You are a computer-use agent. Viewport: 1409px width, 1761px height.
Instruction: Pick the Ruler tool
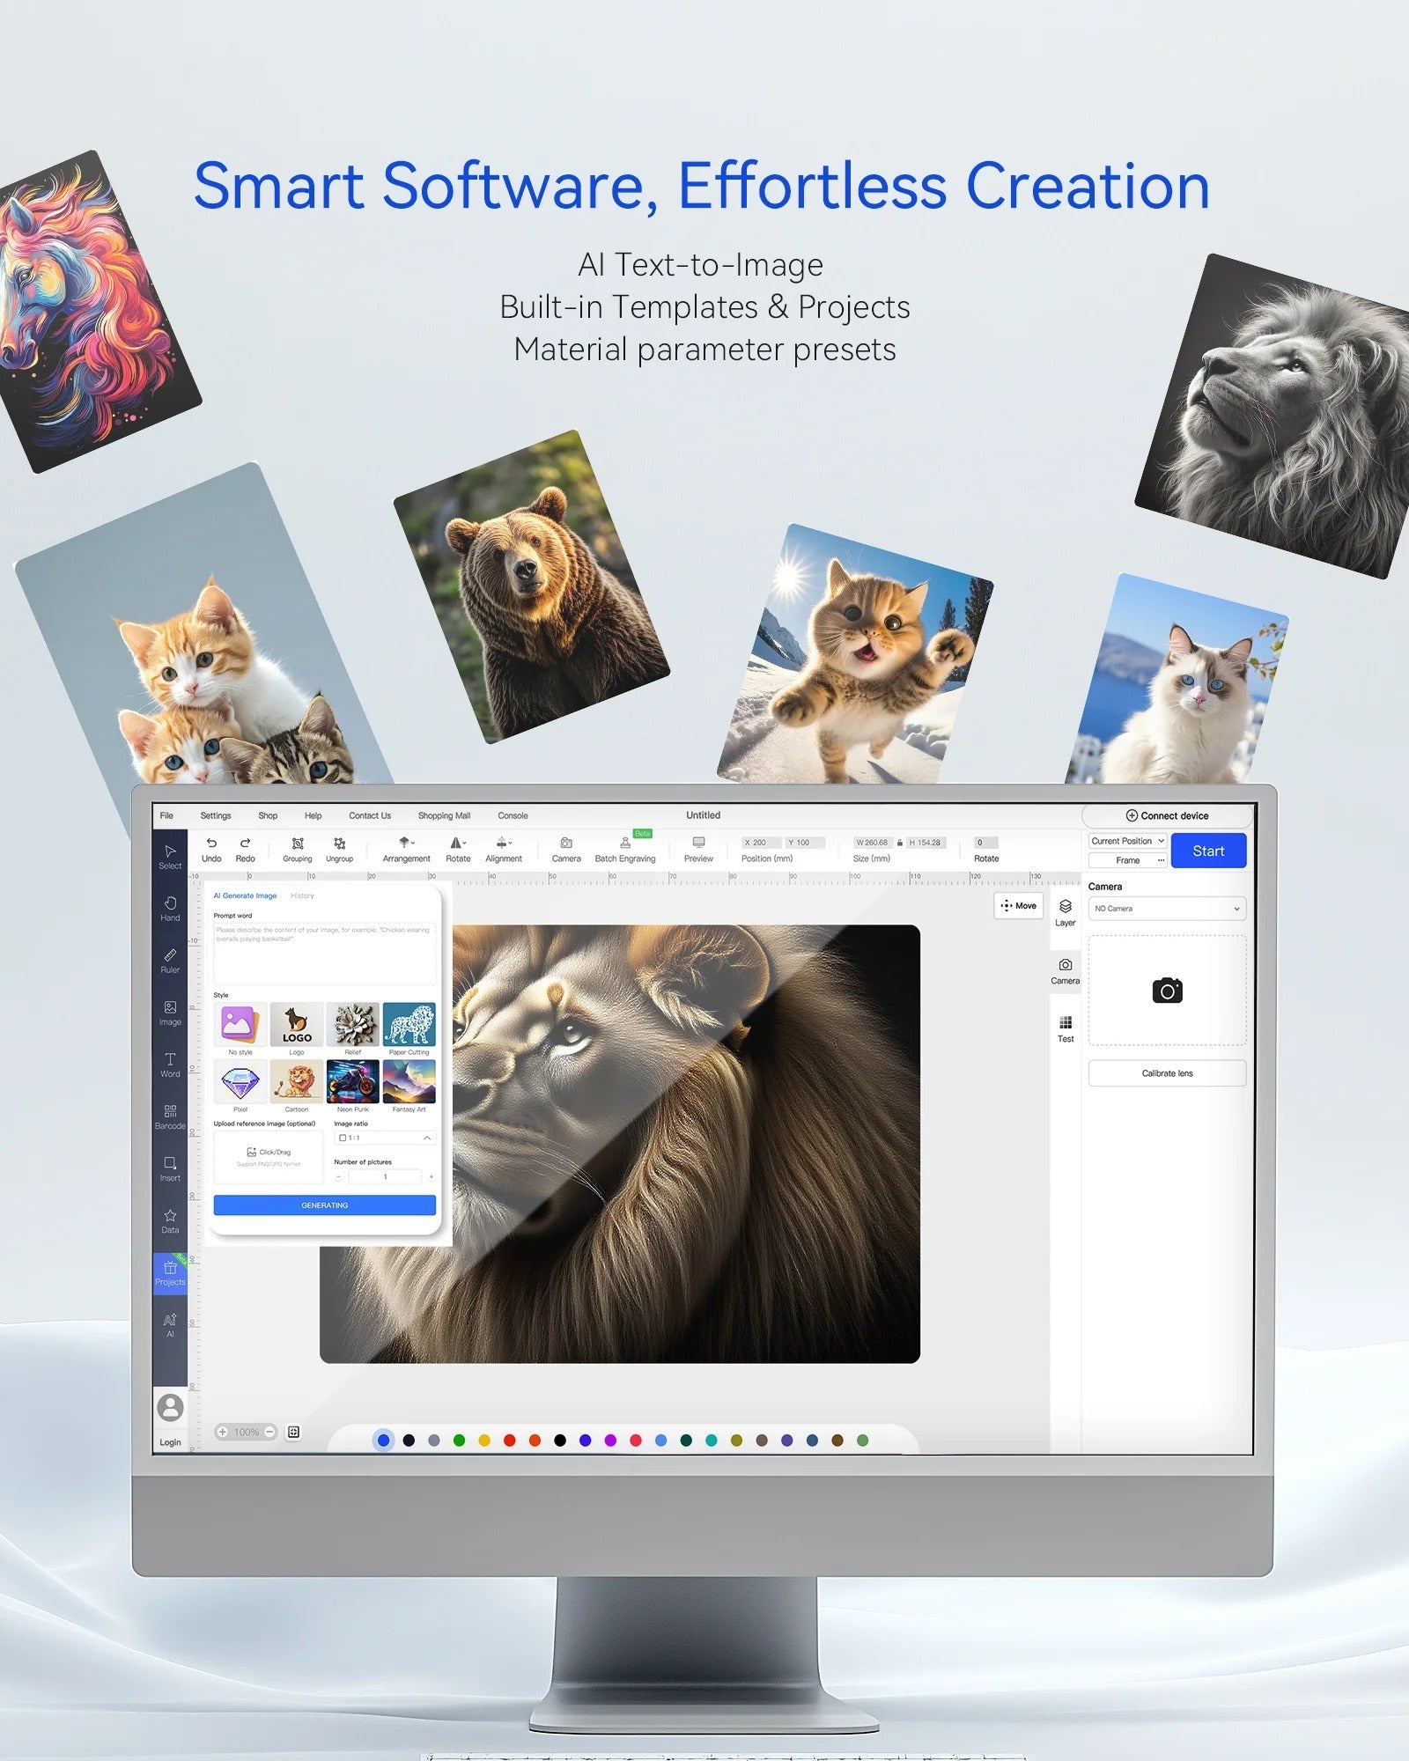(x=170, y=959)
